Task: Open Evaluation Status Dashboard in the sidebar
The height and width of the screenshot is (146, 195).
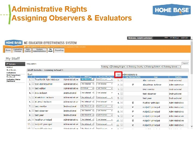Action: [x=13, y=80]
